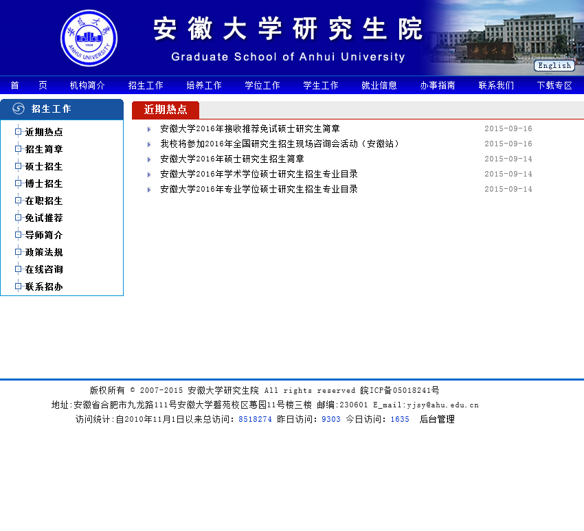Select 博士招生 in the sidebar tree
The height and width of the screenshot is (531, 584).
(44, 183)
